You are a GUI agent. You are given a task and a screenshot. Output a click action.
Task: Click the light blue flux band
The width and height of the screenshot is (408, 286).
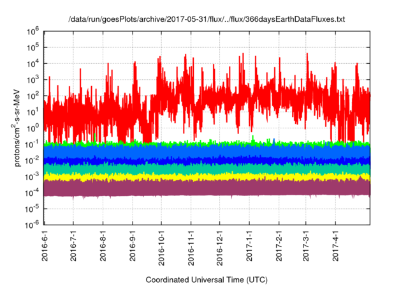pos(207,151)
